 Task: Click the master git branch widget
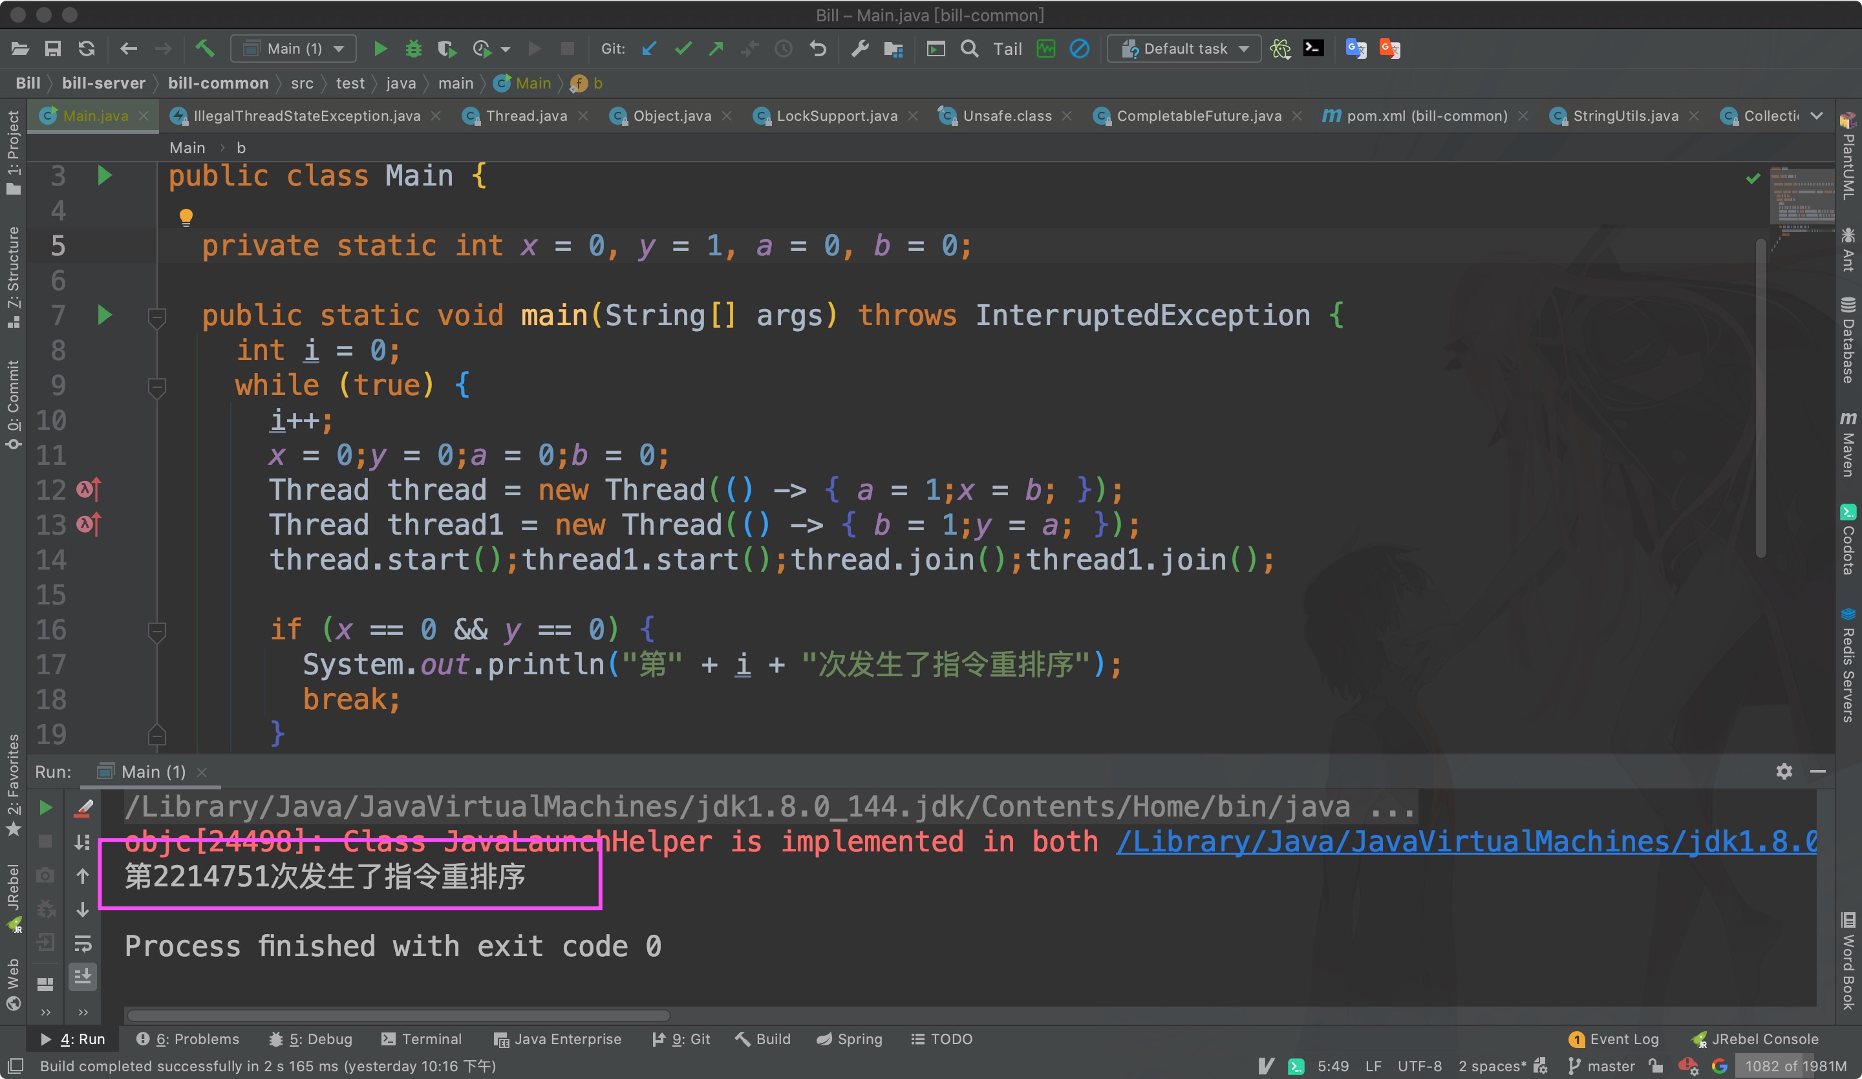click(1602, 1065)
